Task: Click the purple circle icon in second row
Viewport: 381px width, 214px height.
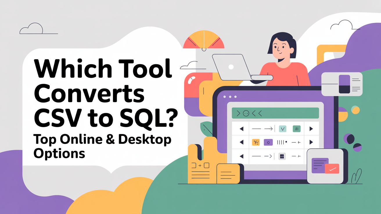Action: click(268, 142)
